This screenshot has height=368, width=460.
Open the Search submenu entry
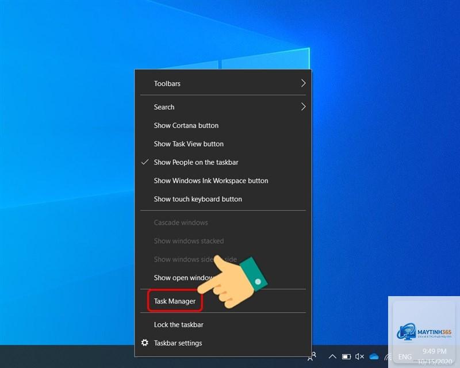(x=223, y=107)
